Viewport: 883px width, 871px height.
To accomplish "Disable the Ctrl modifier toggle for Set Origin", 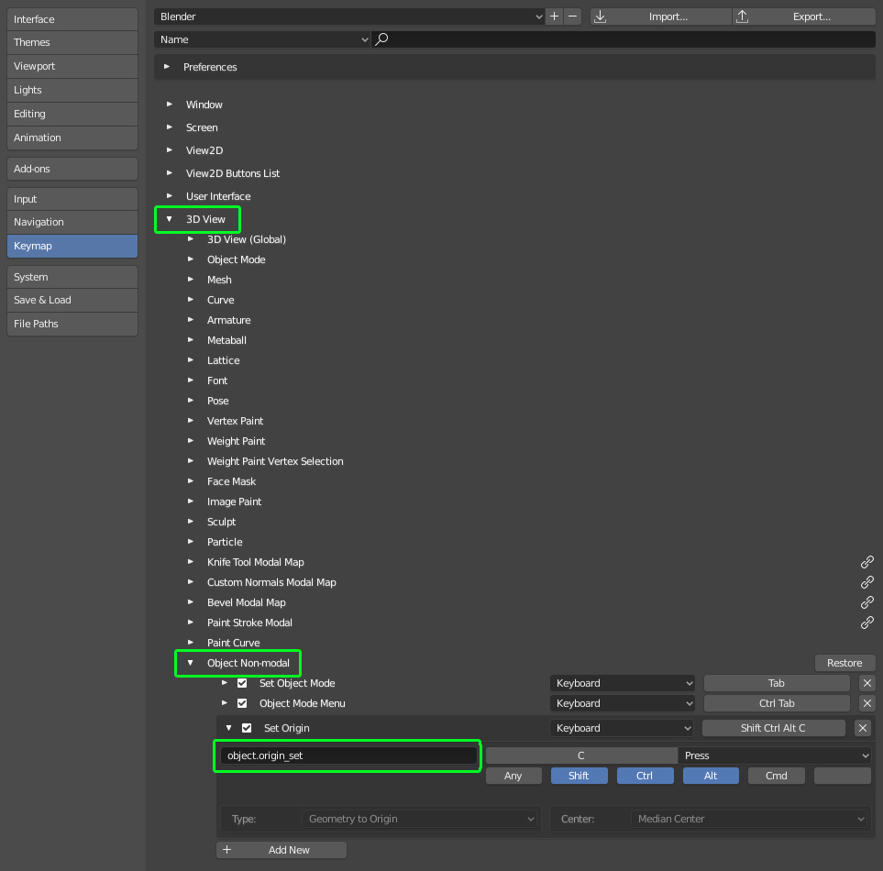I will click(x=645, y=775).
